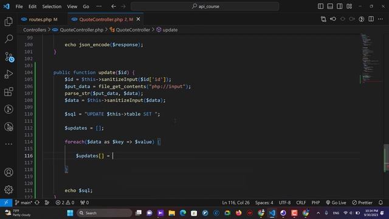Image resolution: width=389 pixels, height=219 pixels.
Task: Open errors and warnings count in status bar
Action: click(x=65, y=203)
